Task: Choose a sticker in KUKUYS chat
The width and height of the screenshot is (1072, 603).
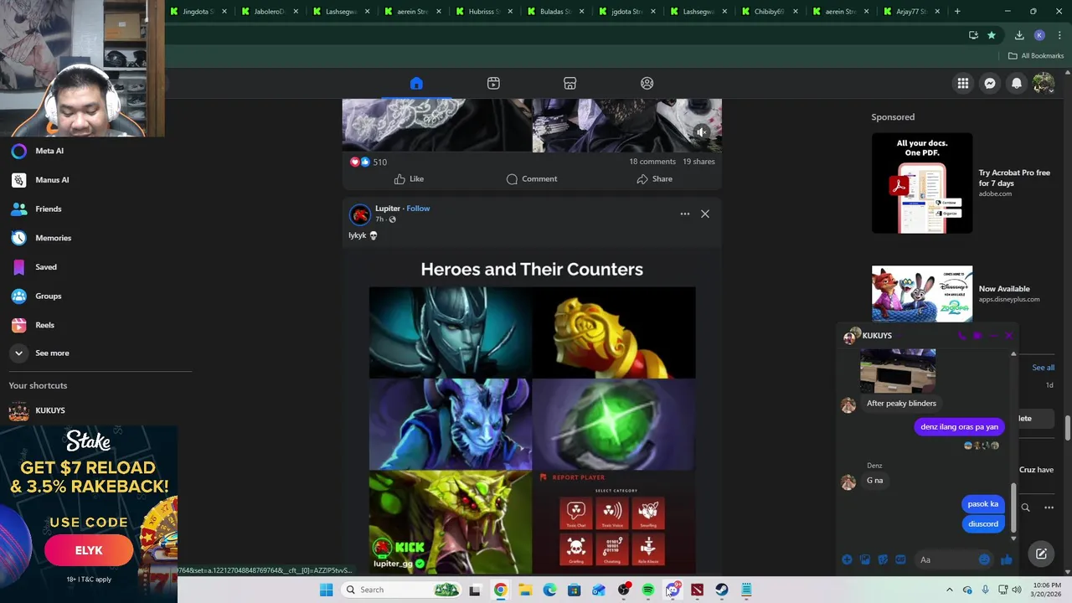Action: 883,559
